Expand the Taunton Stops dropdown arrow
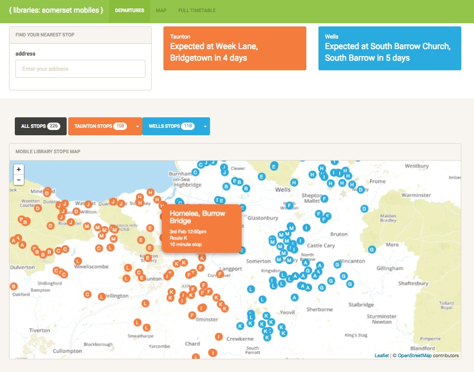This screenshot has height=372, width=474. pyautogui.click(x=138, y=126)
